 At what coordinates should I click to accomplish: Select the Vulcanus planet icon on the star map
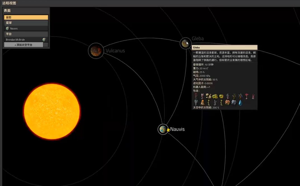click(x=96, y=51)
